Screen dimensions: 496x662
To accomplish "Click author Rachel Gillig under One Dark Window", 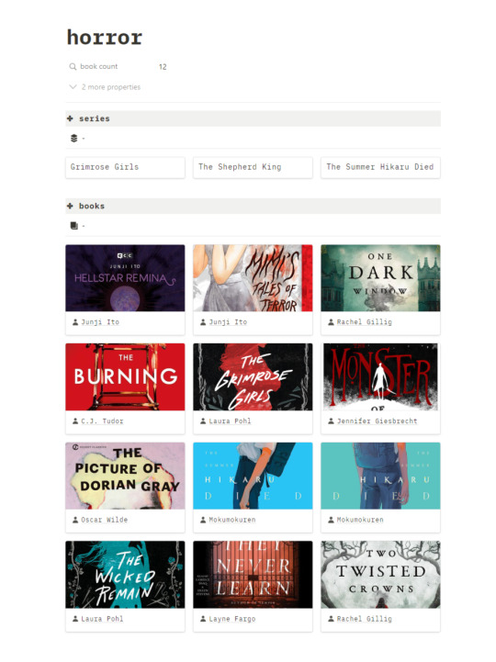I will pyautogui.click(x=364, y=322).
